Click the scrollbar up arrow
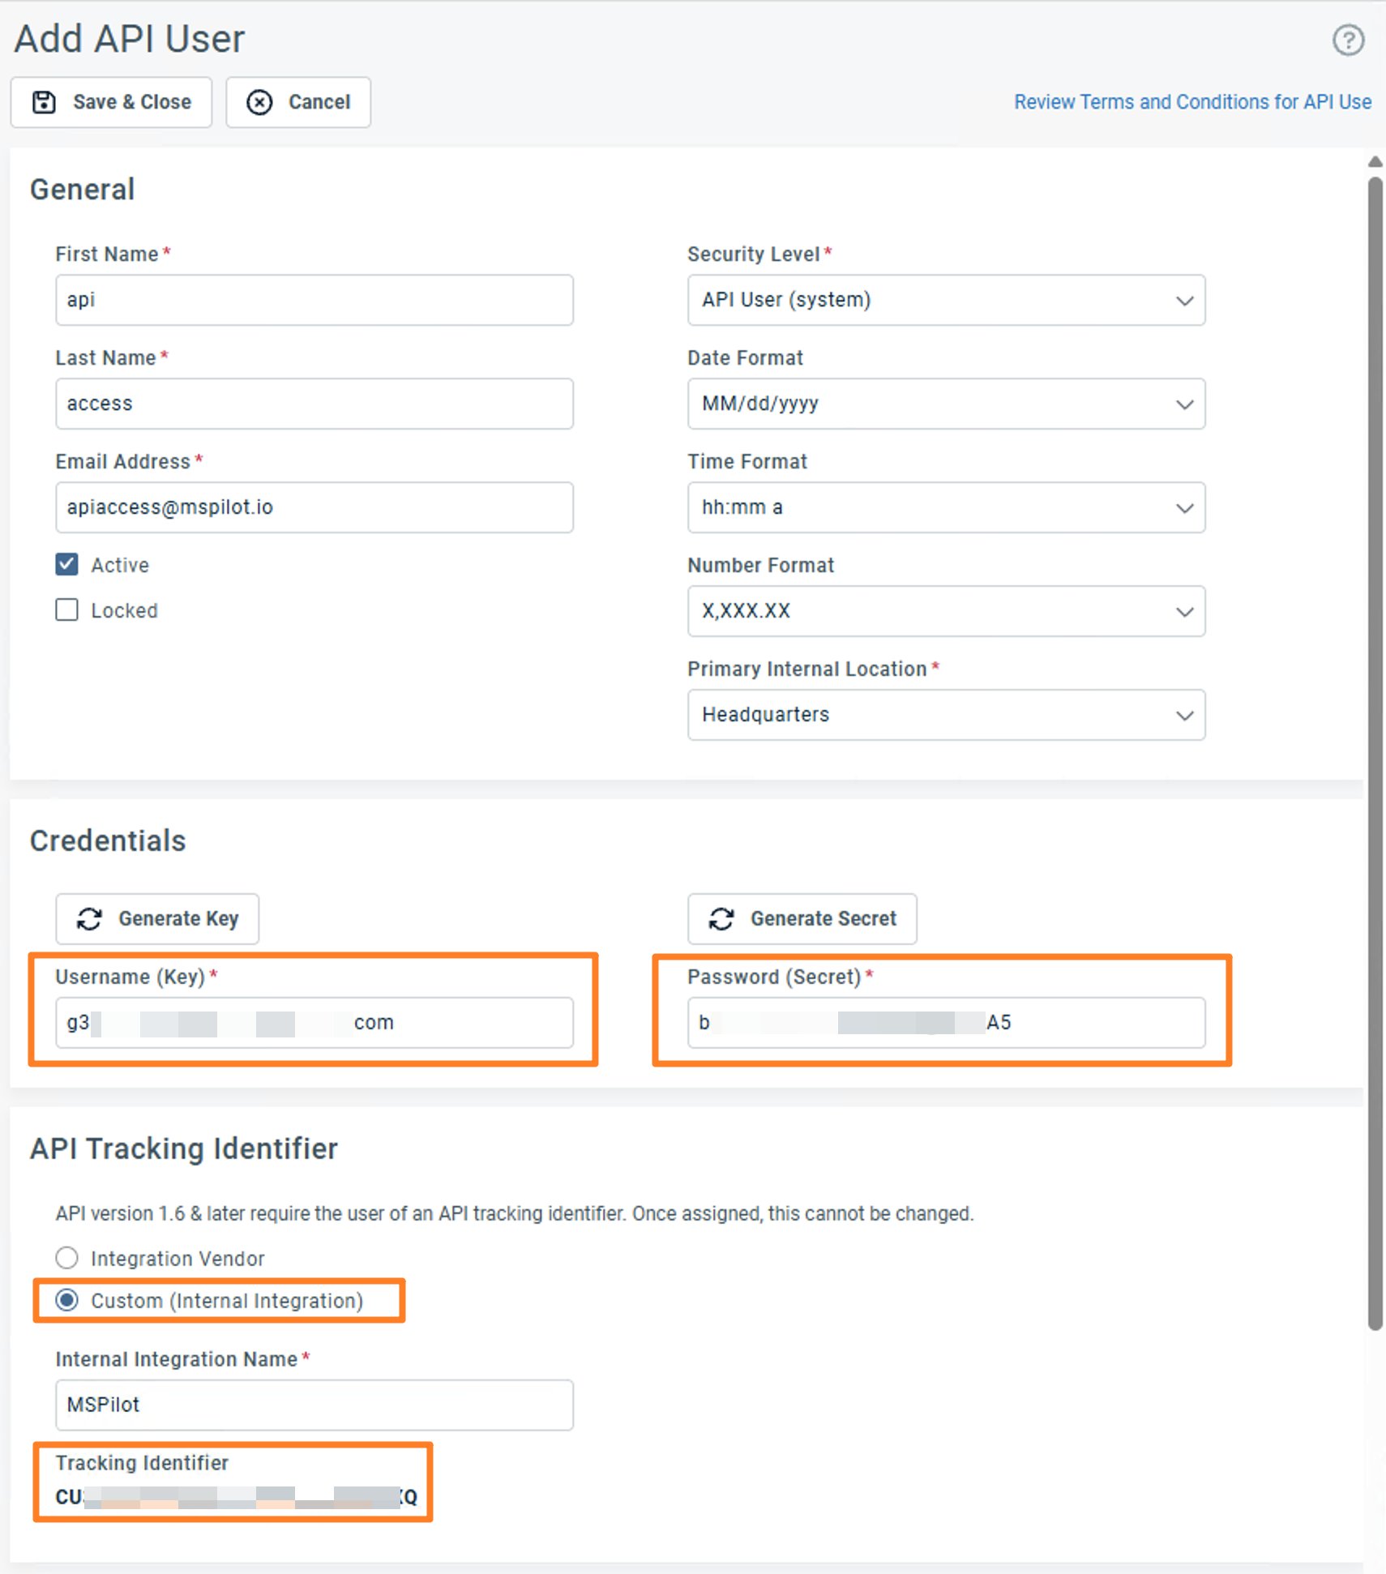 pos(1375,161)
